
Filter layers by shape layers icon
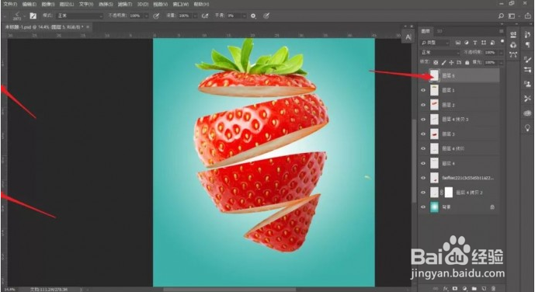483,43
